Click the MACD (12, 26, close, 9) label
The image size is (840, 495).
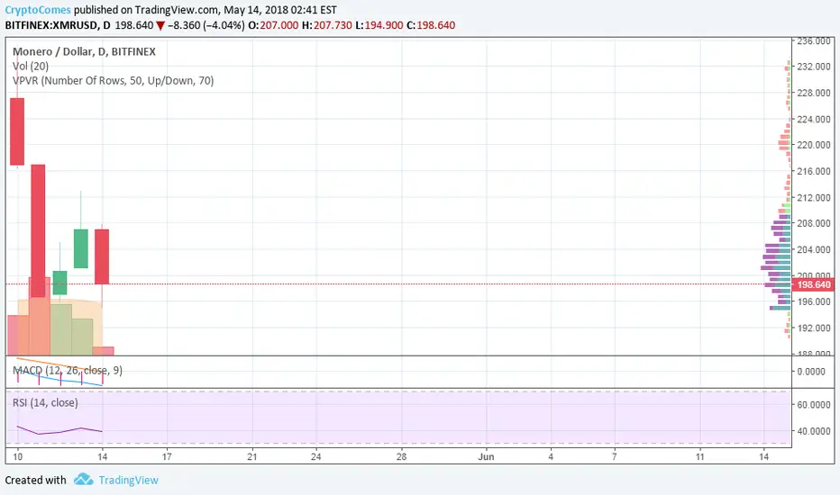coord(68,370)
